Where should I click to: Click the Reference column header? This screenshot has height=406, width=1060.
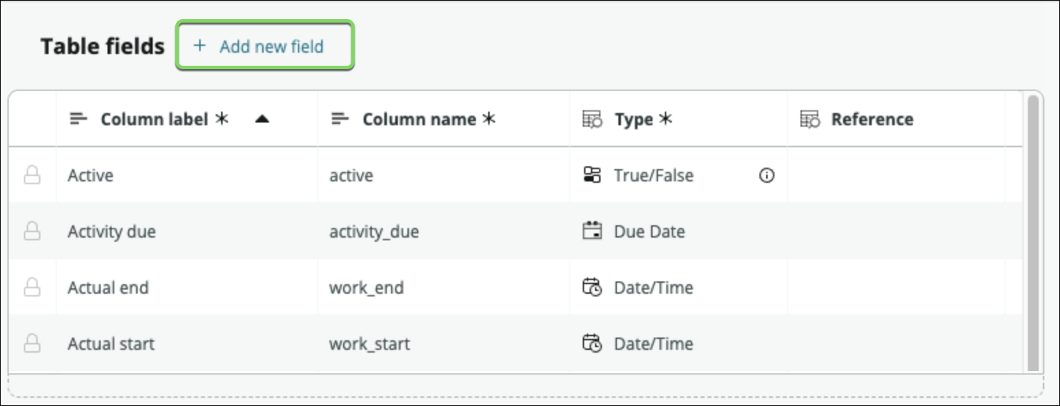pyautogui.click(x=872, y=120)
